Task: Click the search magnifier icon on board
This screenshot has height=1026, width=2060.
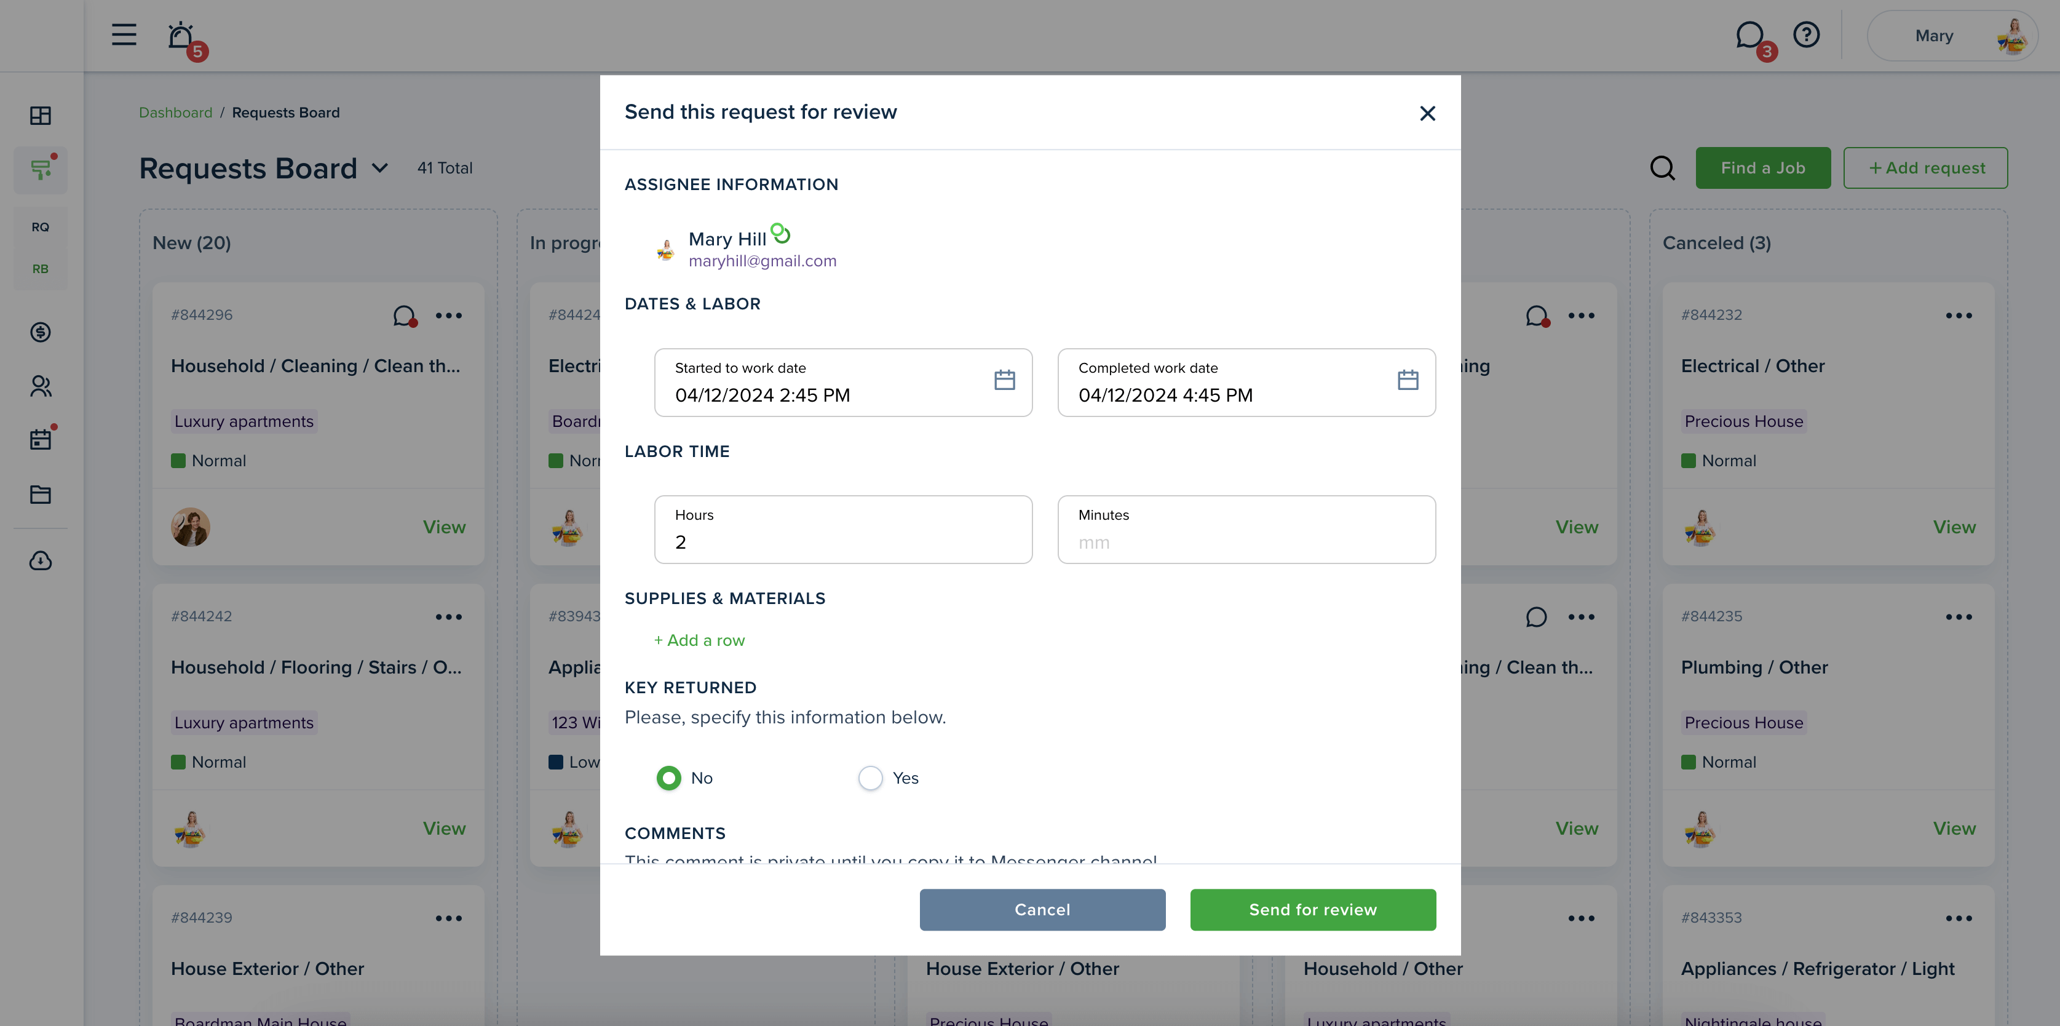Action: pyautogui.click(x=1663, y=168)
